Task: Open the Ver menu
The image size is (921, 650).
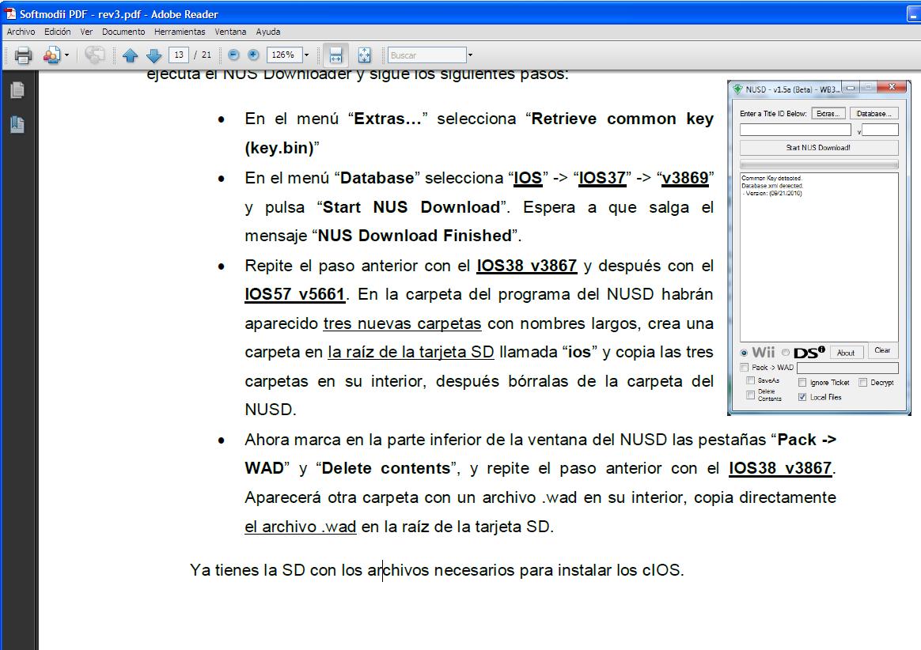Action: point(86,32)
